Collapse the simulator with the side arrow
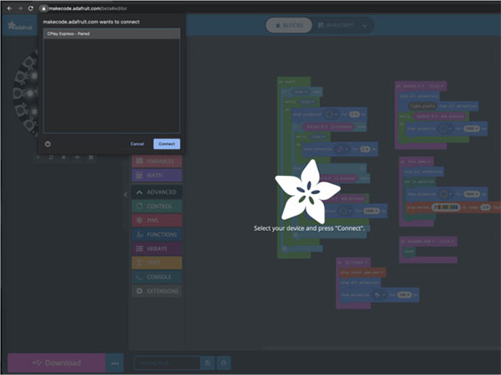Image resolution: width=501 pixels, height=375 pixels. (x=125, y=194)
